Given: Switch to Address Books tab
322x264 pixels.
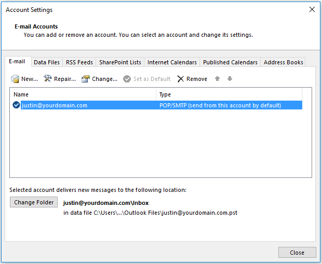Looking at the screenshot, I should point(284,62).
